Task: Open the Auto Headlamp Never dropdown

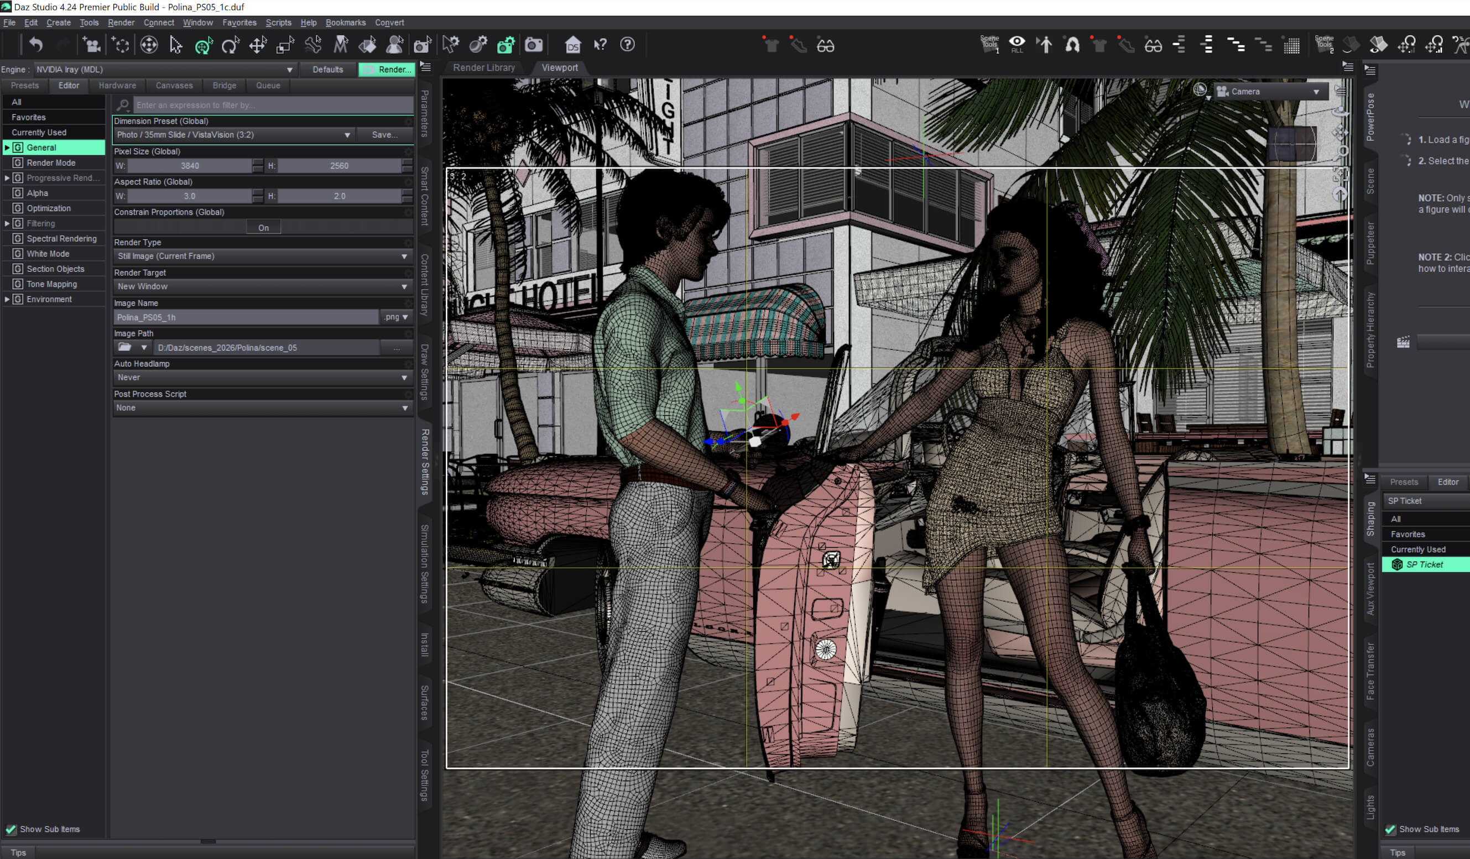Action: pos(263,378)
